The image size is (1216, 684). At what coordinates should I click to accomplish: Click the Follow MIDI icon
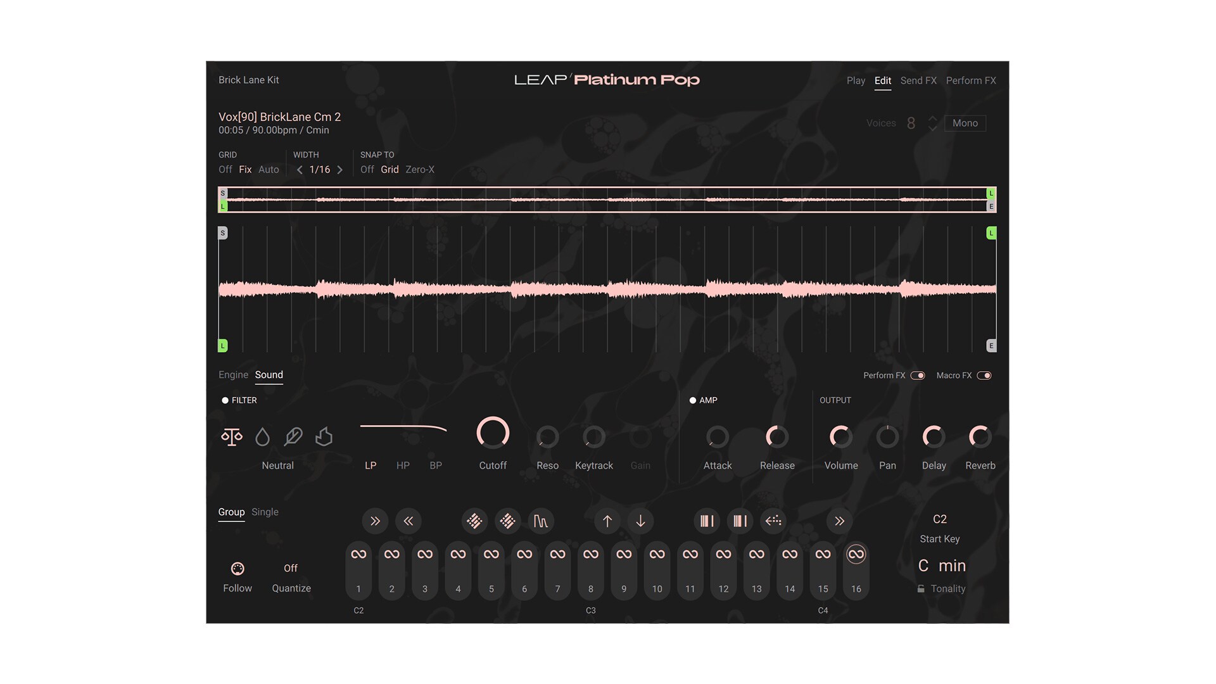coord(237,569)
